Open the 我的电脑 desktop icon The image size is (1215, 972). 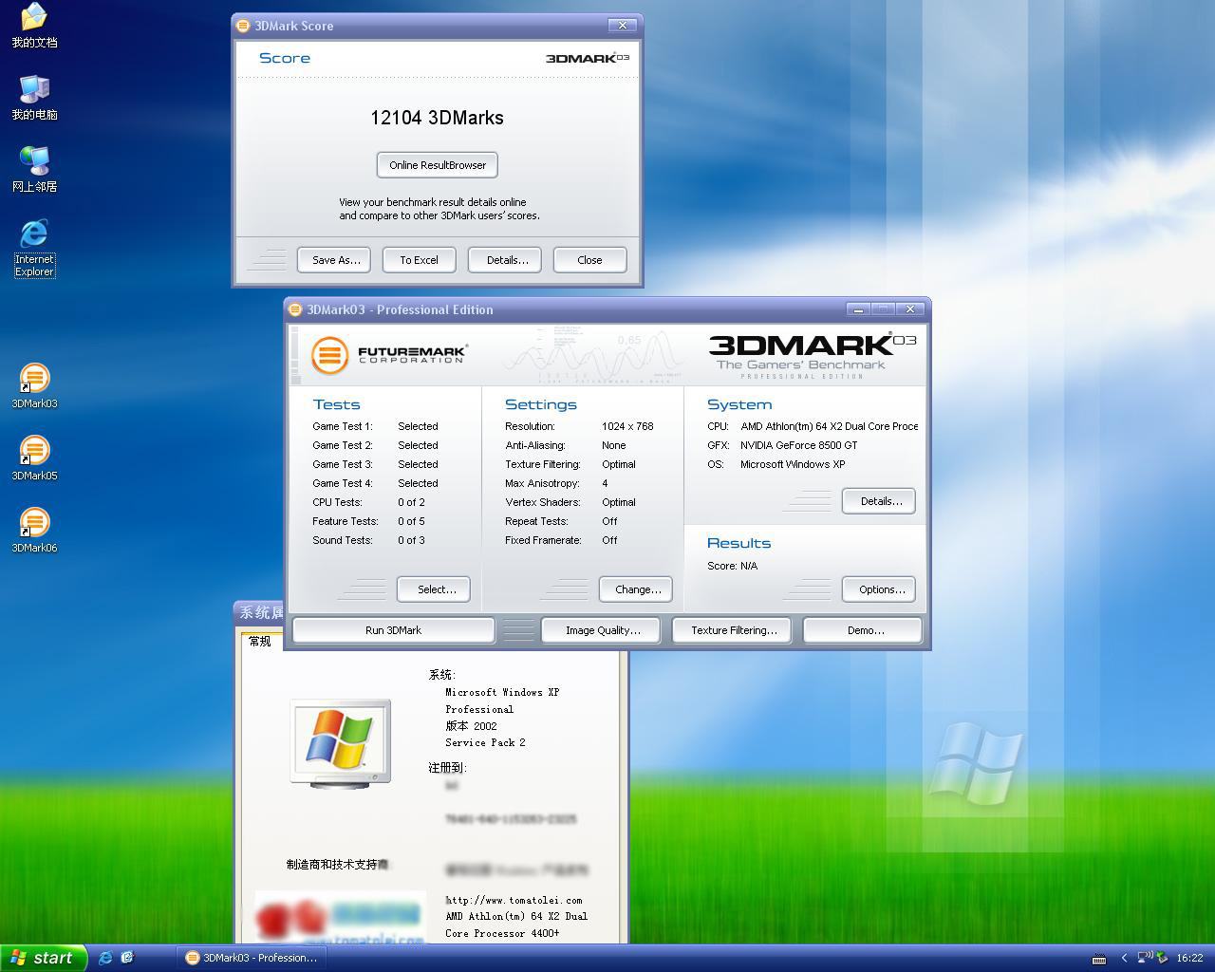(34, 90)
